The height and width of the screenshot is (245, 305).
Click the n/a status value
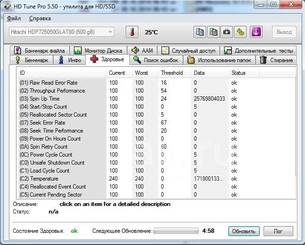click(54, 212)
